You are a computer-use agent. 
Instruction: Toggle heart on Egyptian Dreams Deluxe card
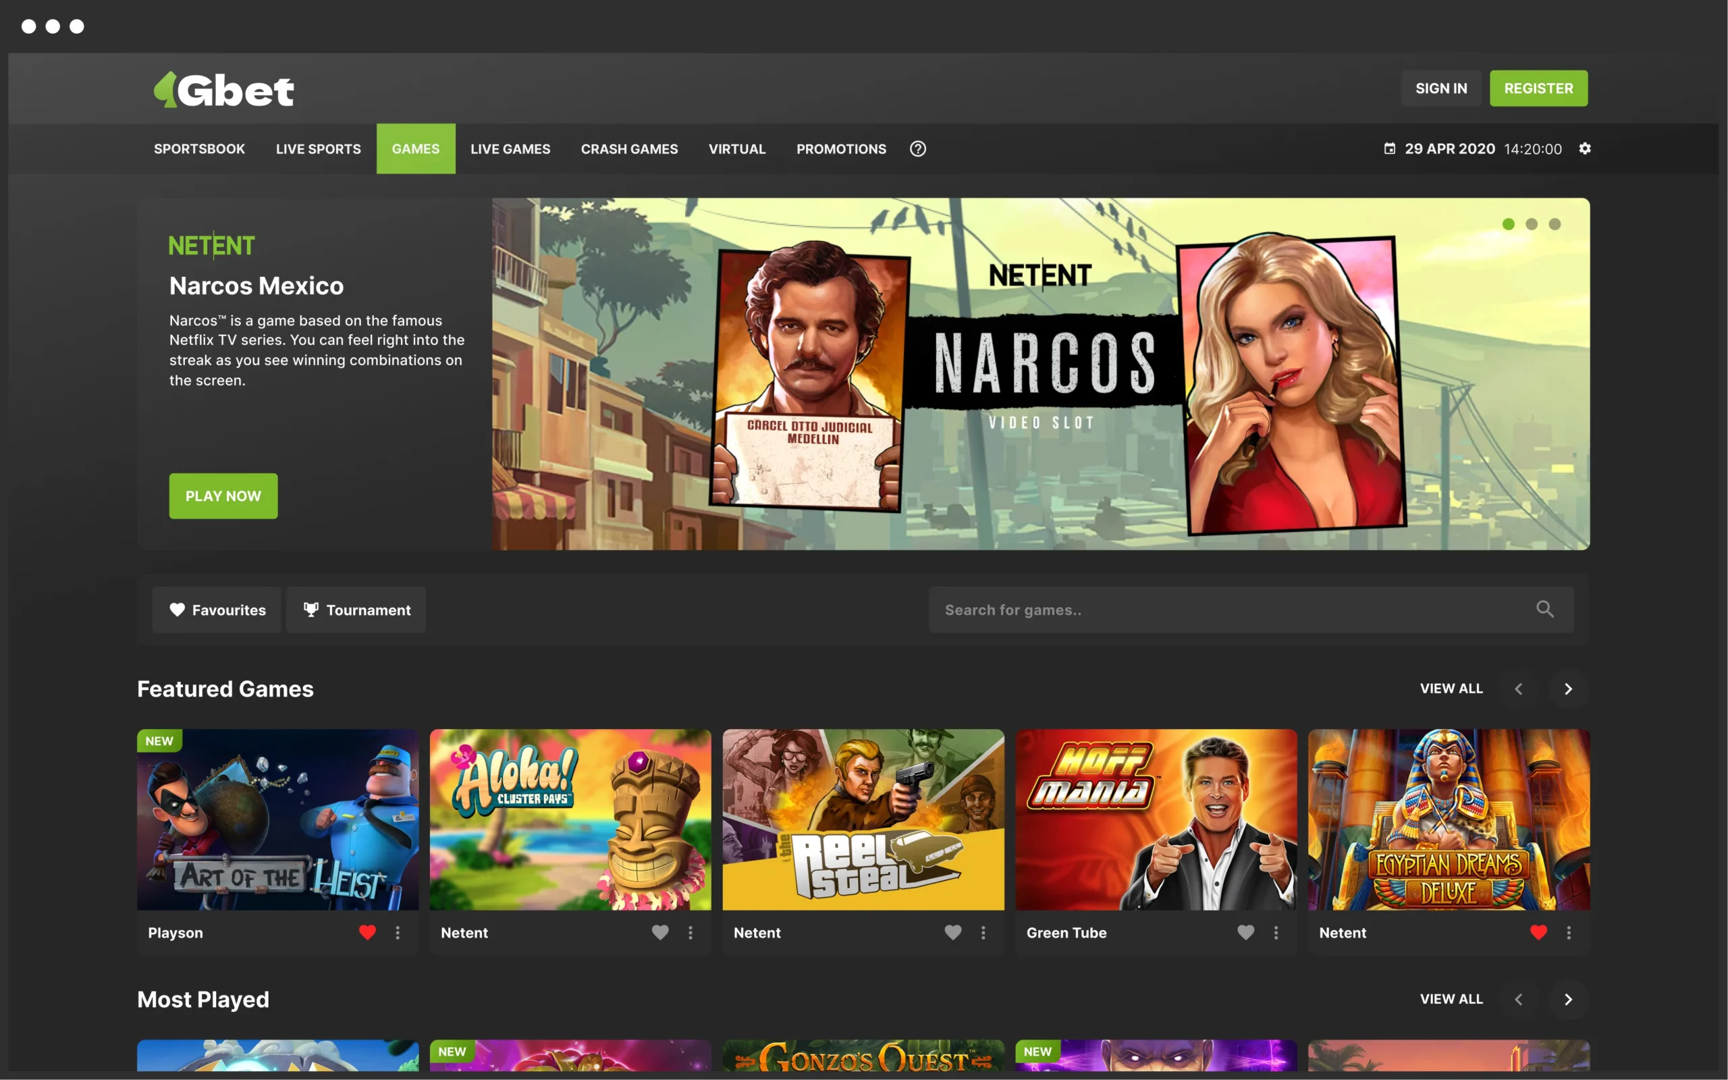[x=1538, y=932]
